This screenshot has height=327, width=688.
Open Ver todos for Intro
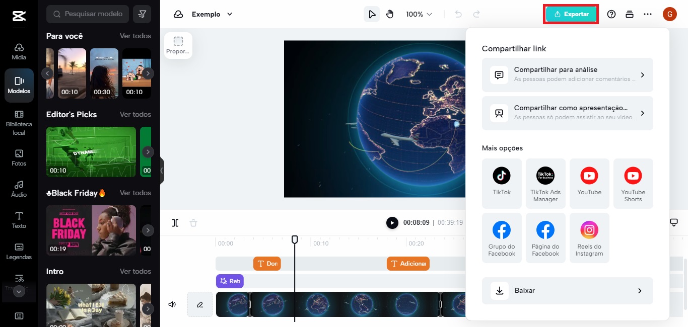pos(135,271)
